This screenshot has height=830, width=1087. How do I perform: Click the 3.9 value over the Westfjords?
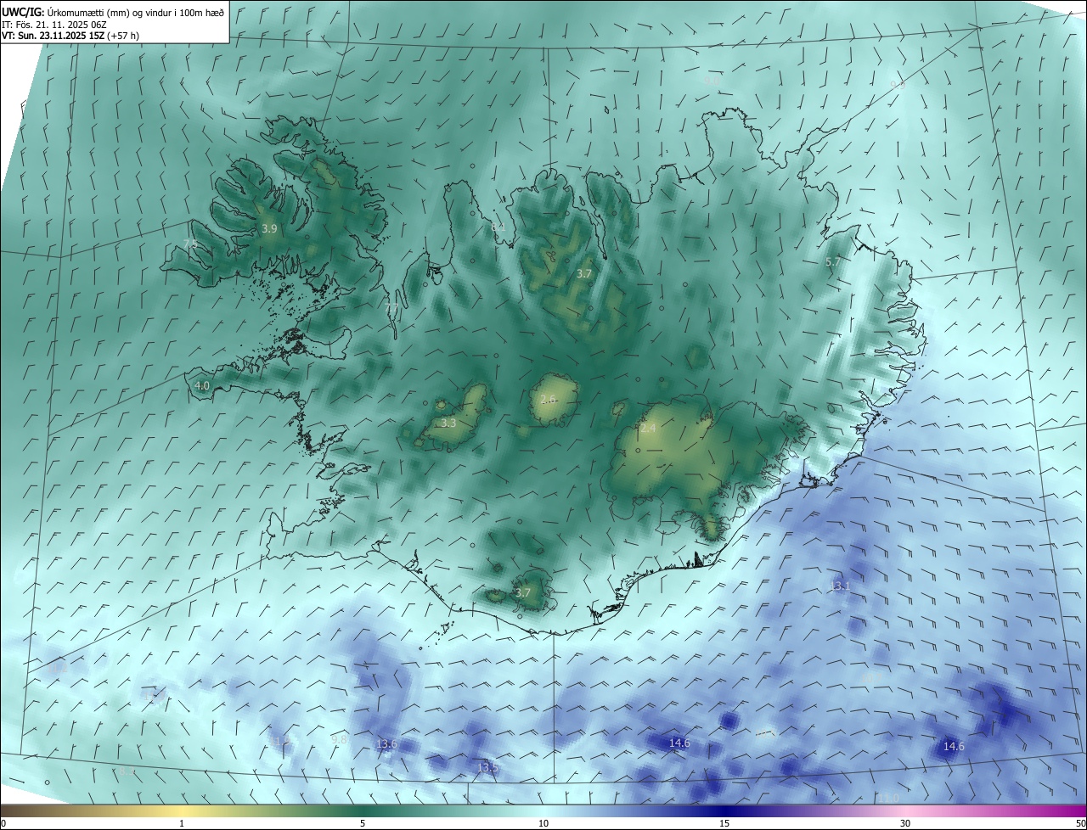pos(269,229)
